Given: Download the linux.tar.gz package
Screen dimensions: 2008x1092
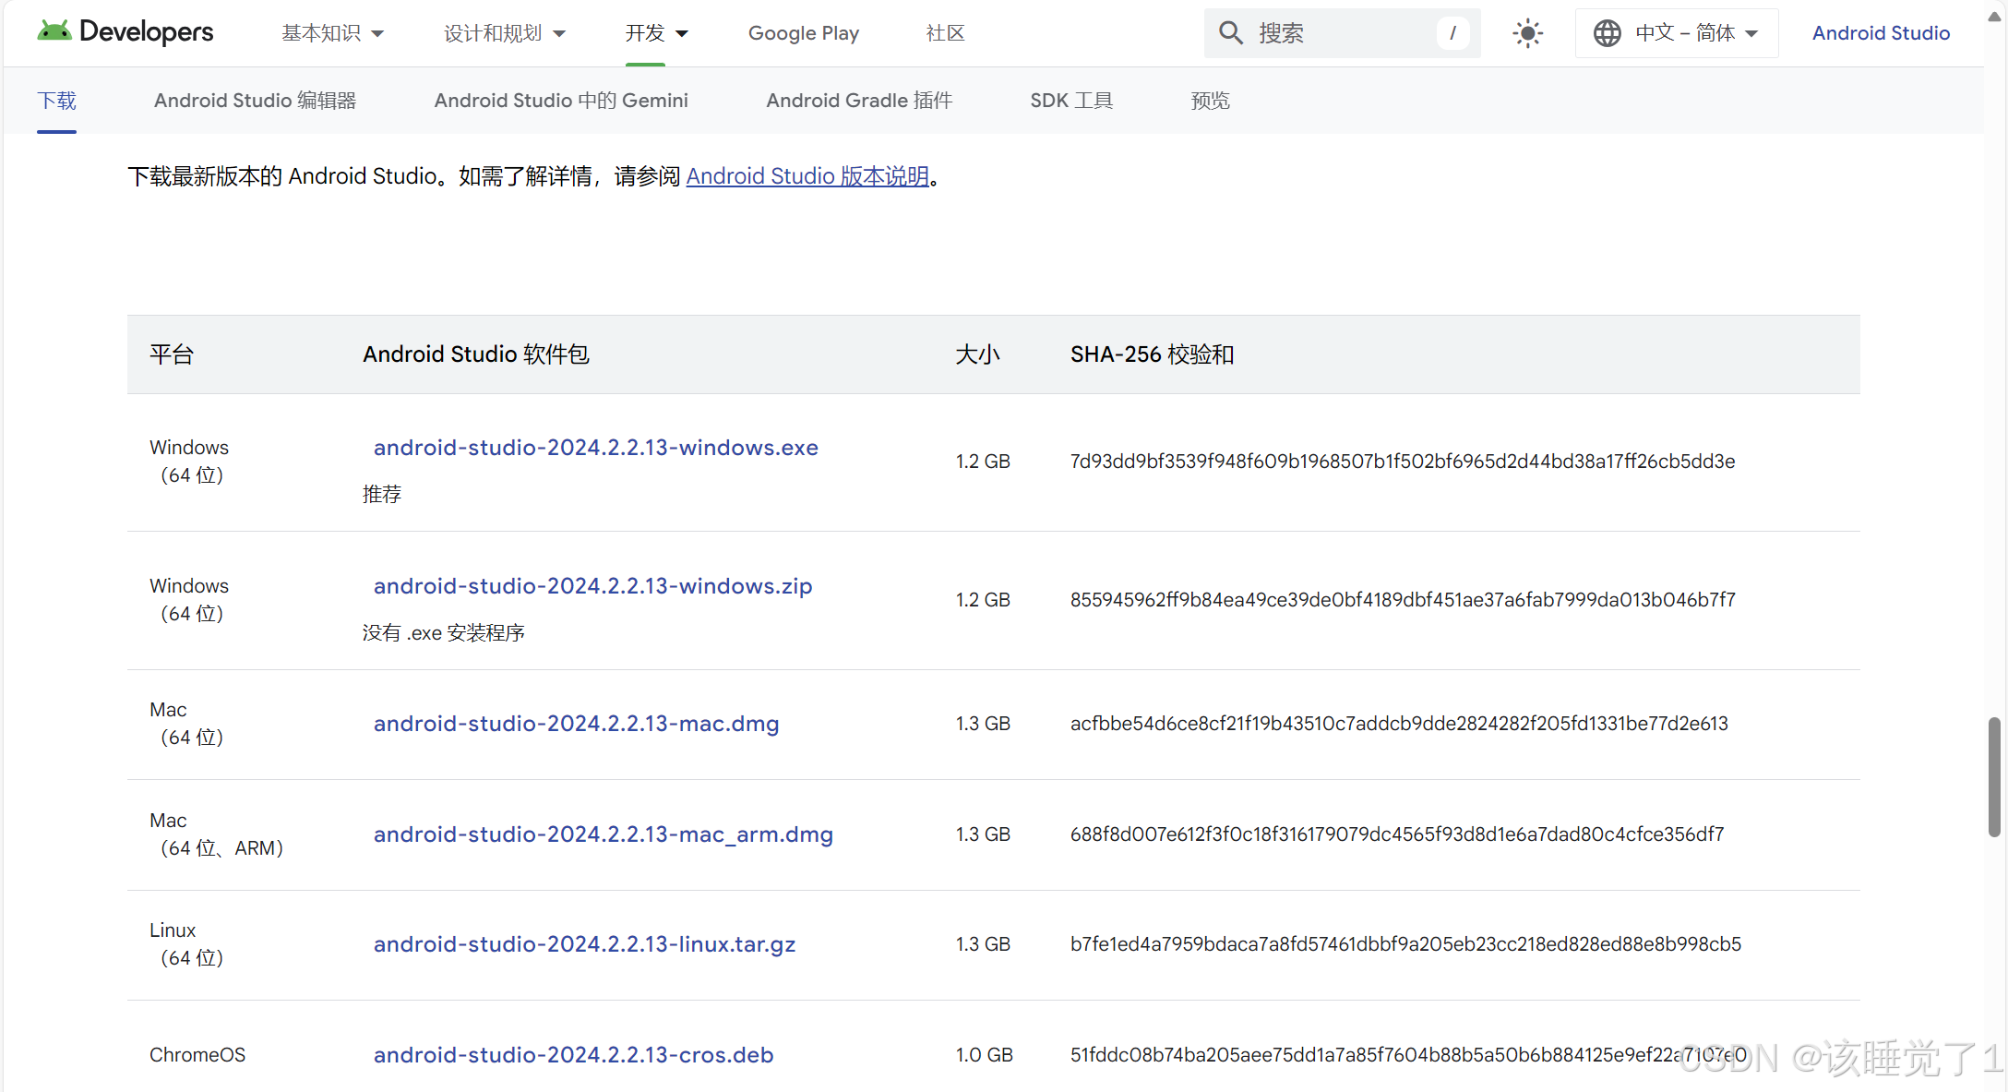Looking at the screenshot, I should coord(584,944).
